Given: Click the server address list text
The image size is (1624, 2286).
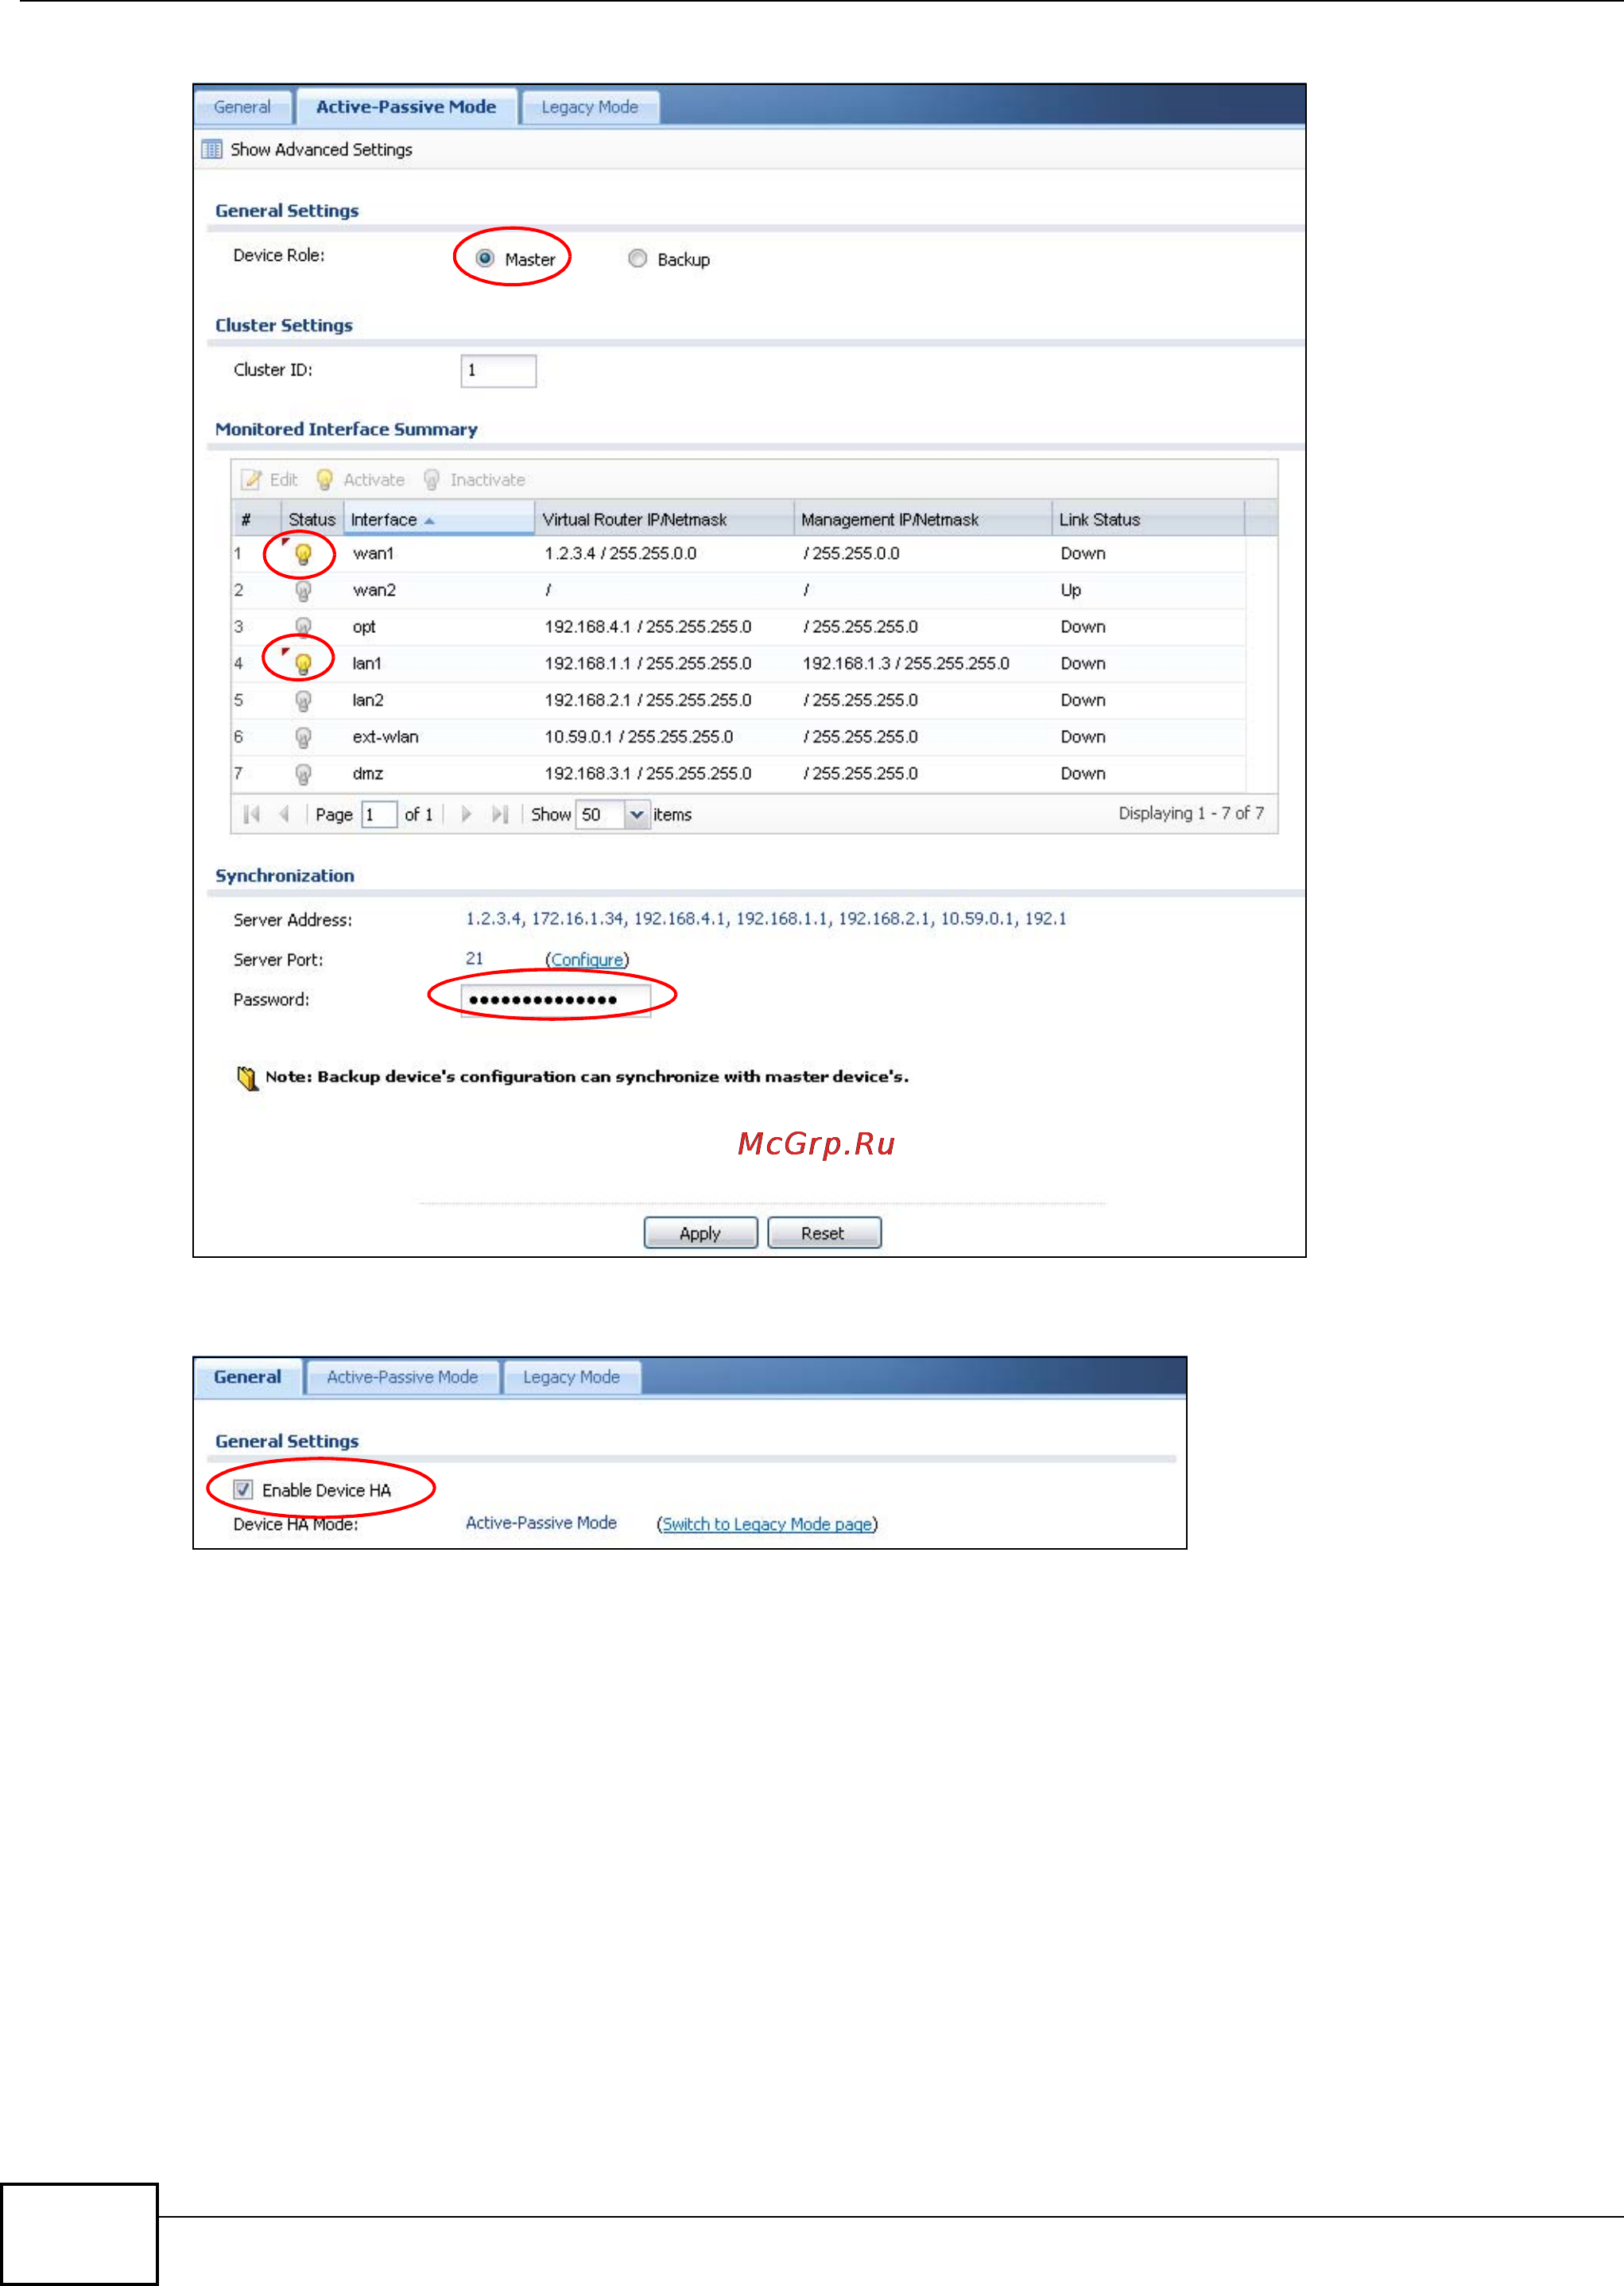Looking at the screenshot, I should pyautogui.click(x=766, y=919).
